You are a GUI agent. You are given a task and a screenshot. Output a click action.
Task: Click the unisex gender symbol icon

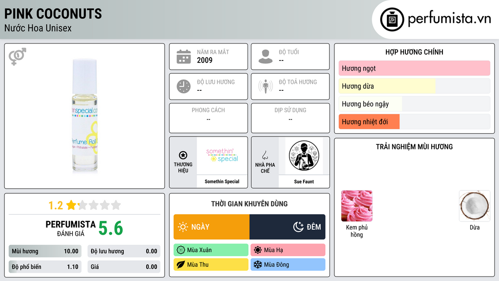(x=18, y=57)
